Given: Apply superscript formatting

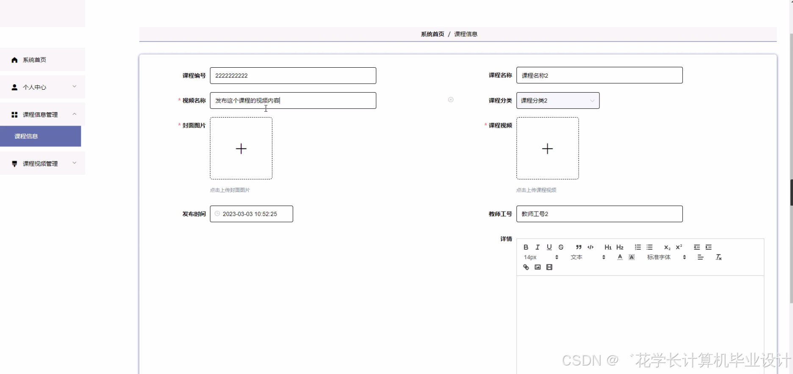Looking at the screenshot, I should (x=679, y=247).
